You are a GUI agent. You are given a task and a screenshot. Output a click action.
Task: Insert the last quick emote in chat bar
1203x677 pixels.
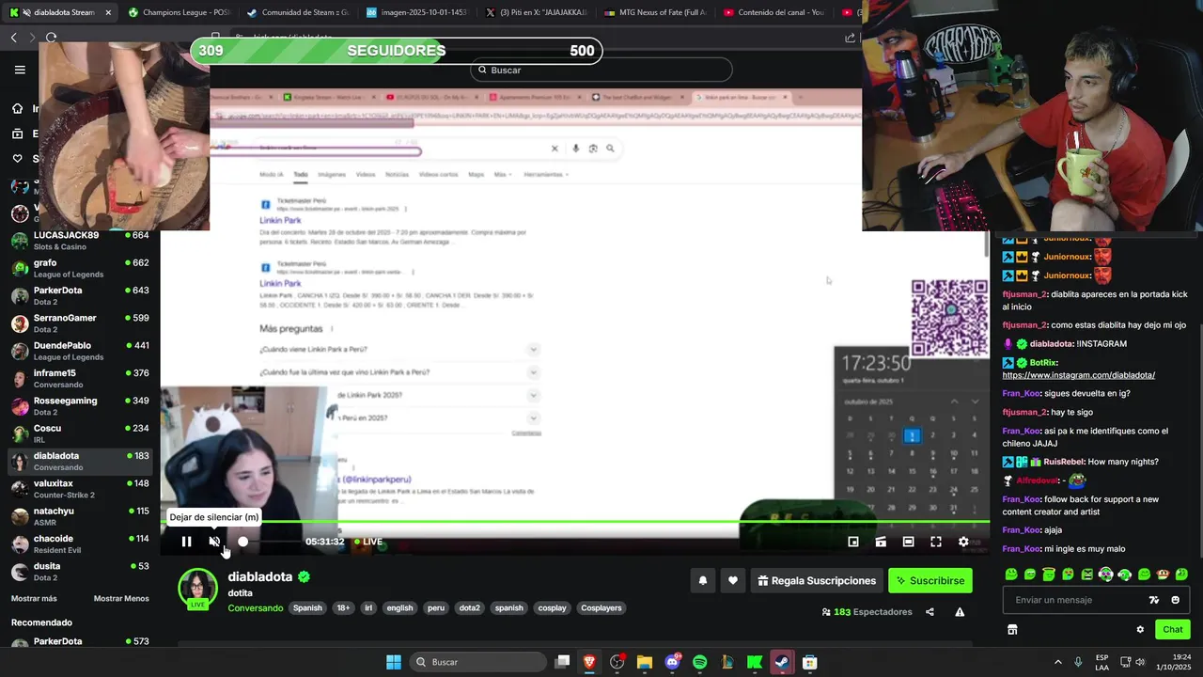pos(1181,575)
